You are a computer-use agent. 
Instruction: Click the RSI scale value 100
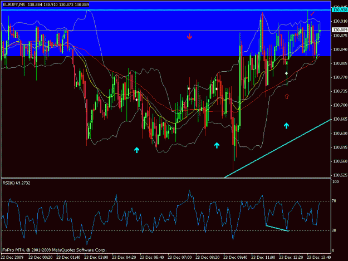[x=335, y=182]
